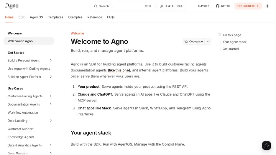Click the search magnifier icon

pyautogui.click(x=96, y=6)
